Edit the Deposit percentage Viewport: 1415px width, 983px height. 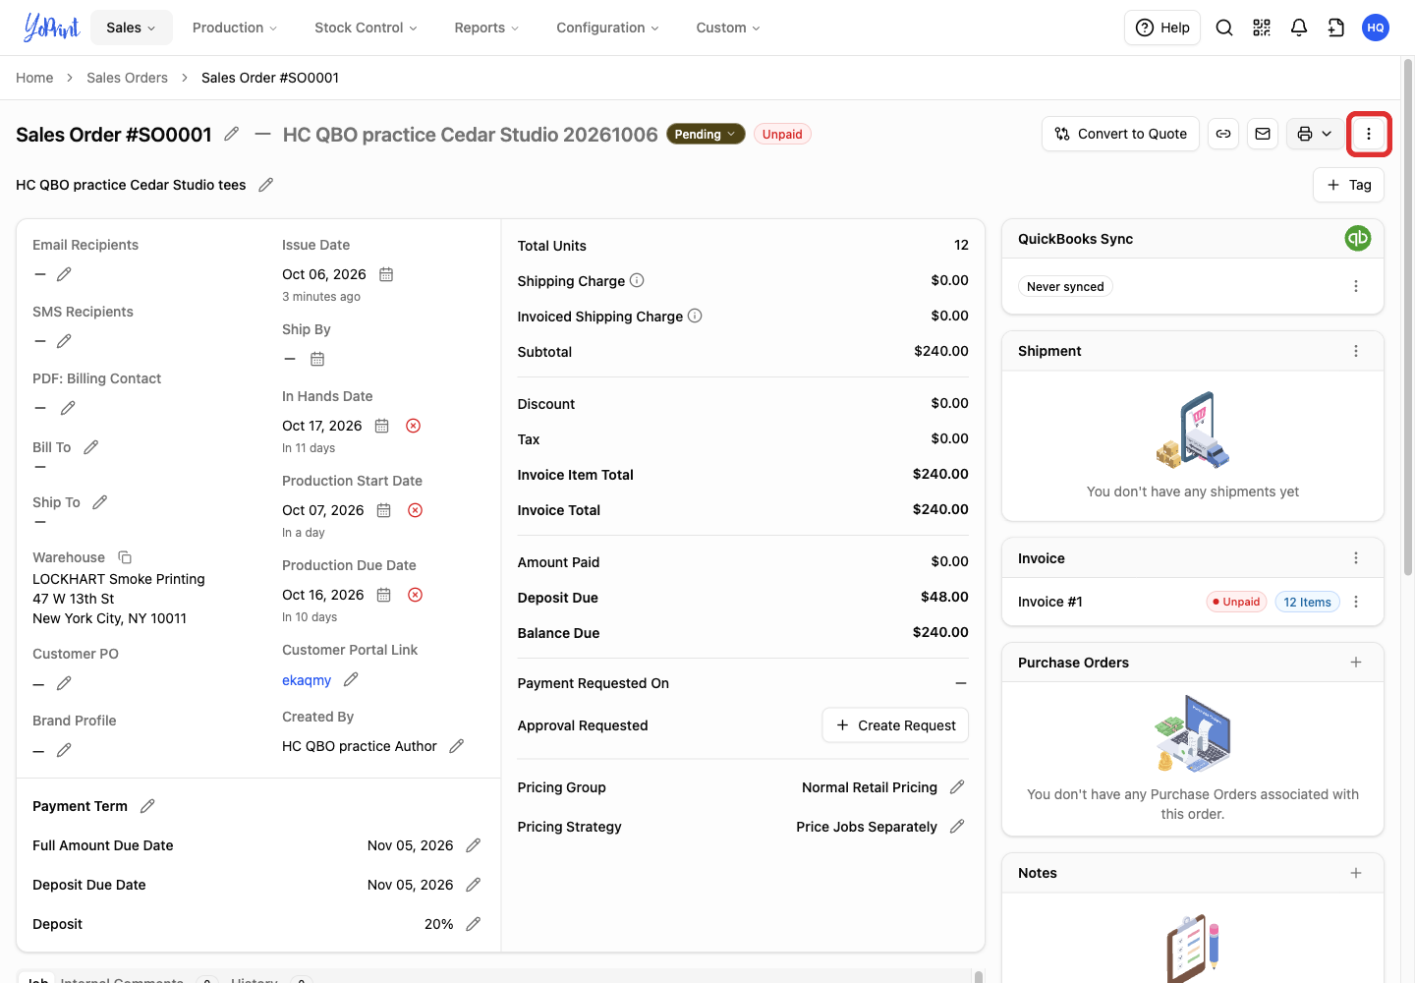473,924
